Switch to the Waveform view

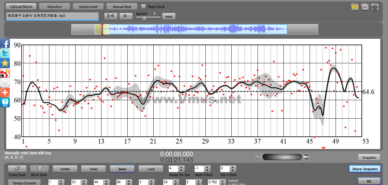point(54,6)
